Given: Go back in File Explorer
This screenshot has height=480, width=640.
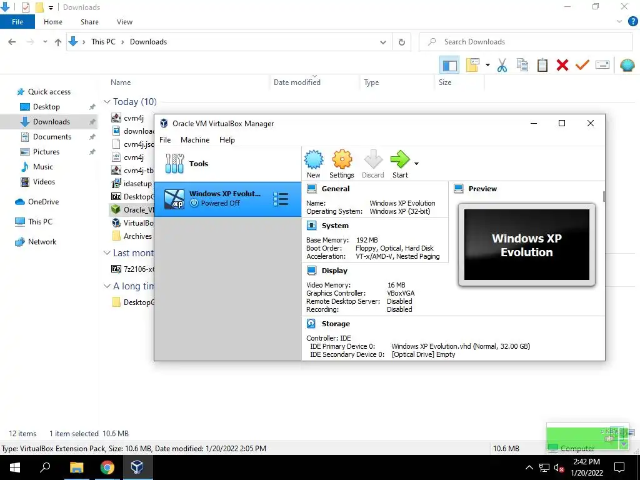Looking at the screenshot, I should [12, 42].
